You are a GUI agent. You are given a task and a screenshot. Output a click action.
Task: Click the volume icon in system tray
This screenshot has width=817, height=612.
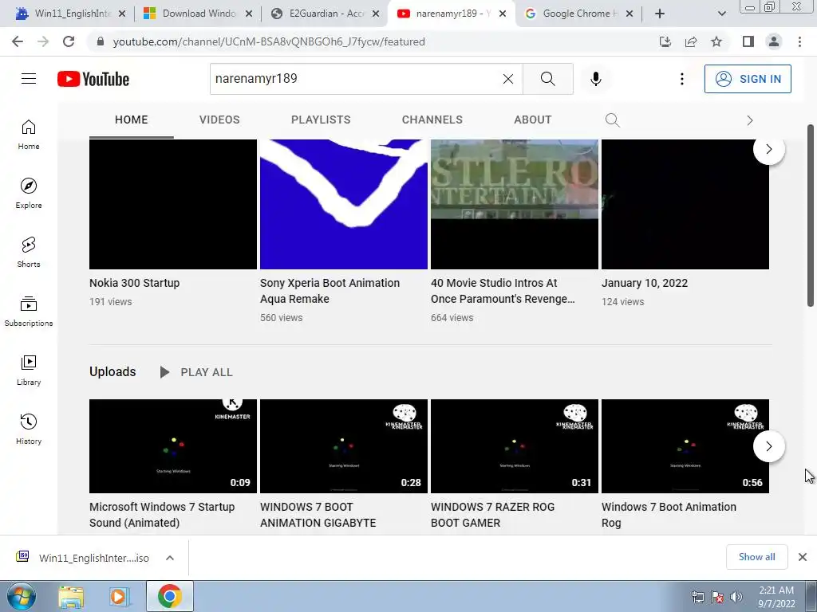click(x=736, y=597)
